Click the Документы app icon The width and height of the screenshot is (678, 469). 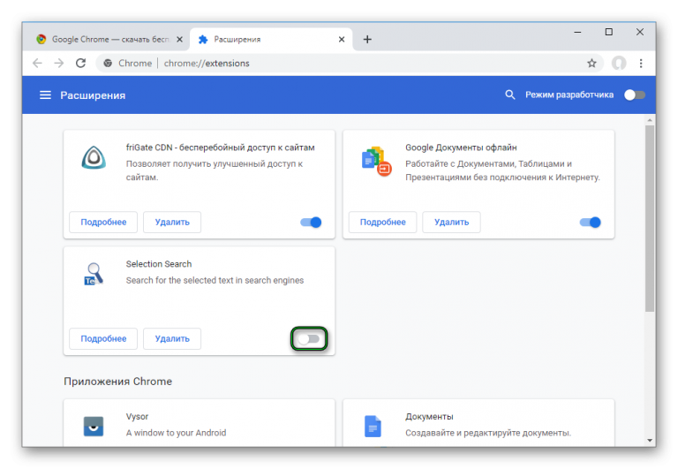373,427
